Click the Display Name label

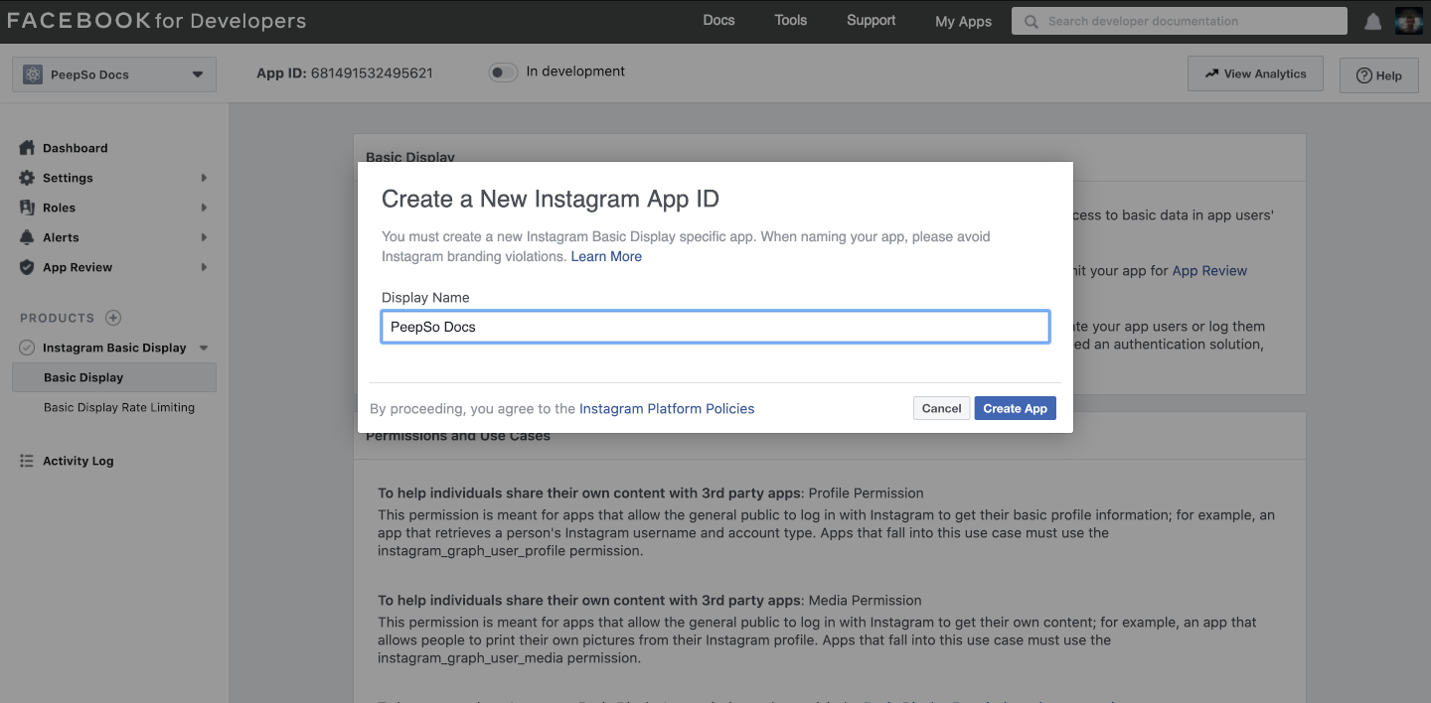(x=425, y=297)
